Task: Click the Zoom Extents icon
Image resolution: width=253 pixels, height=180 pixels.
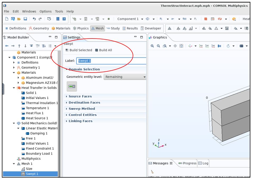Action: pos(181,46)
